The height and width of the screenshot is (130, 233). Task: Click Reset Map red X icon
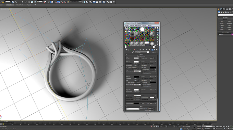pos(134,50)
